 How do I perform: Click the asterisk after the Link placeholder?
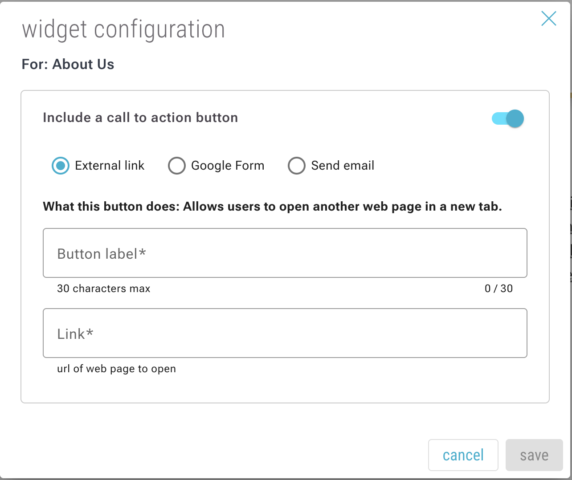[x=90, y=332]
